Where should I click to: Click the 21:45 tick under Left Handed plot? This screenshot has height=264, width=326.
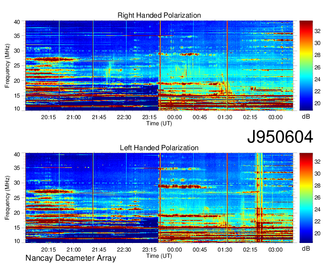[x=99, y=250]
